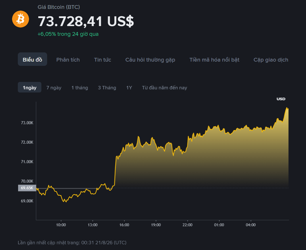Choose the 7 ngày time range

point(54,88)
